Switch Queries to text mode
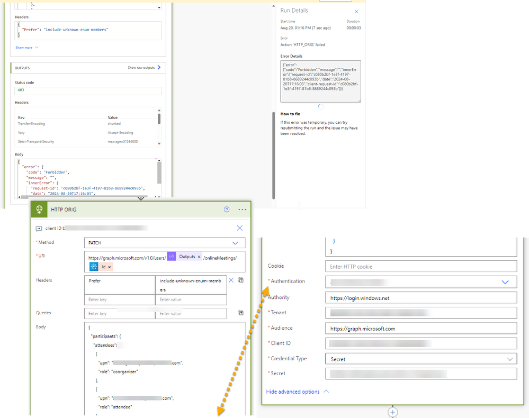Viewport: 529px width, 418px height. (241, 313)
